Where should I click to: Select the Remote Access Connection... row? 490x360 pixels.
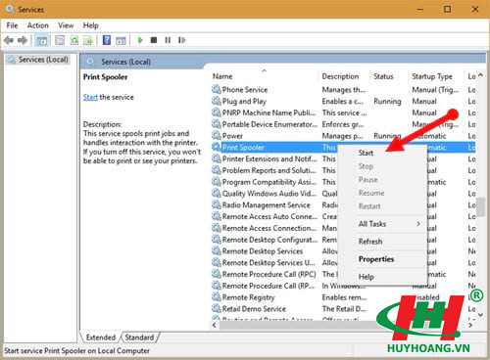[343, 228]
